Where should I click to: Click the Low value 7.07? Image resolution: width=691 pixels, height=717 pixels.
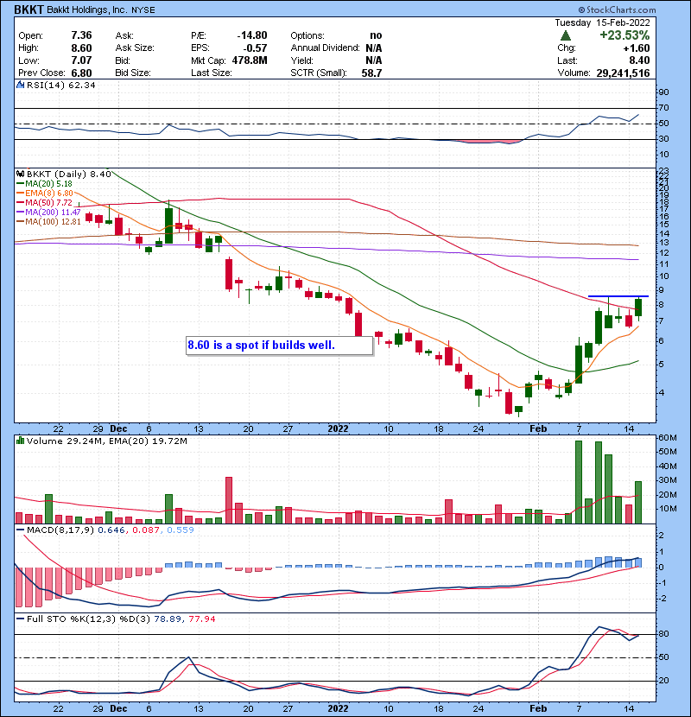[81, 60]
